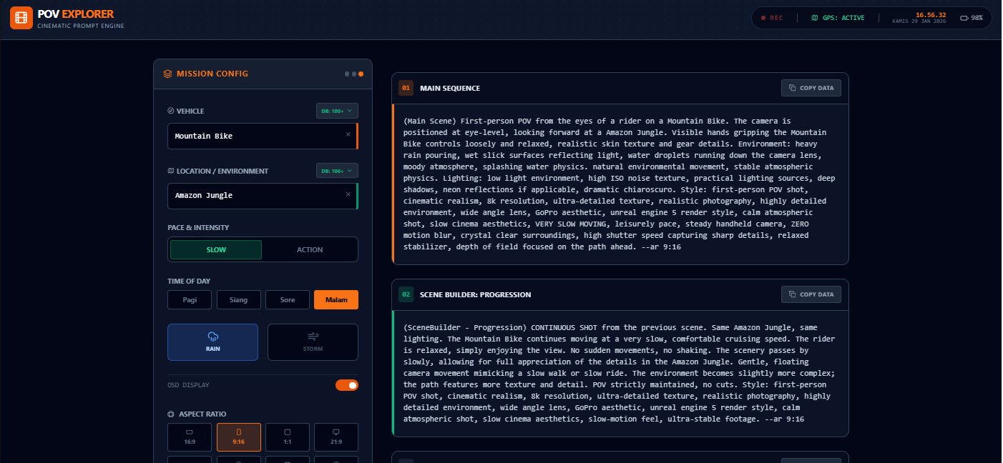Select the Rain weather option
Viewport: 1003px width, 463px height.
(x=212, y=342)
